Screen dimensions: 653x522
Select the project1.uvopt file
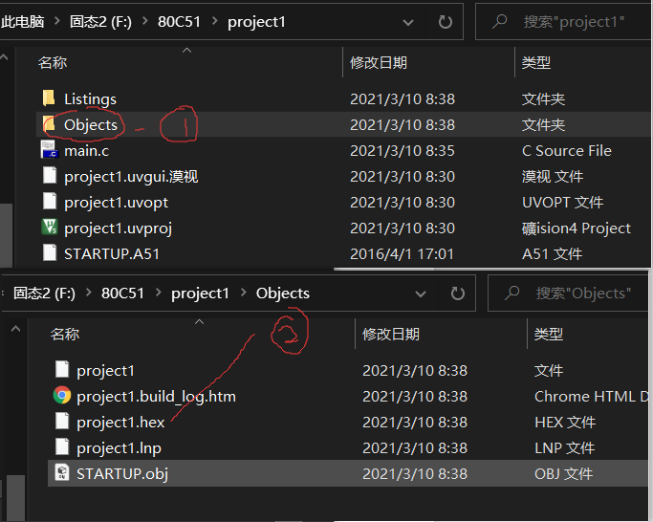(x=116, y=202)
